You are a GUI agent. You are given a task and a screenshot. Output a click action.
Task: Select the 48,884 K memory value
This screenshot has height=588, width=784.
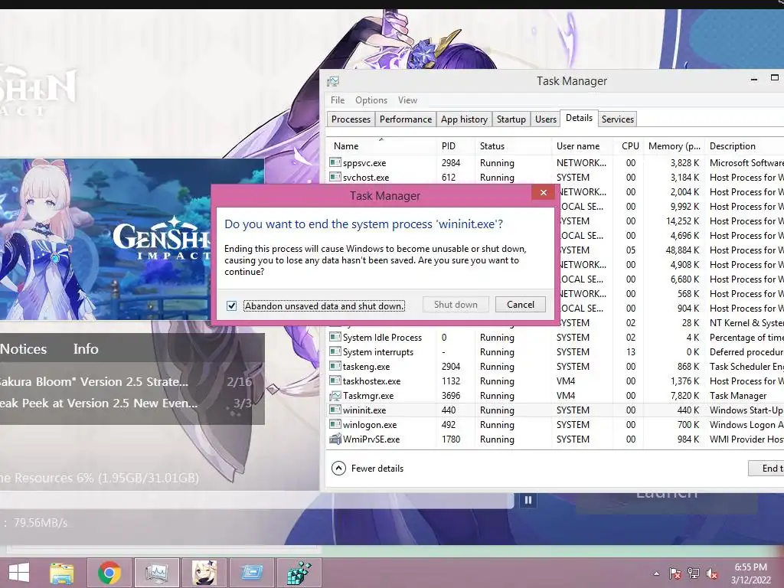click(x=682, y=250)
